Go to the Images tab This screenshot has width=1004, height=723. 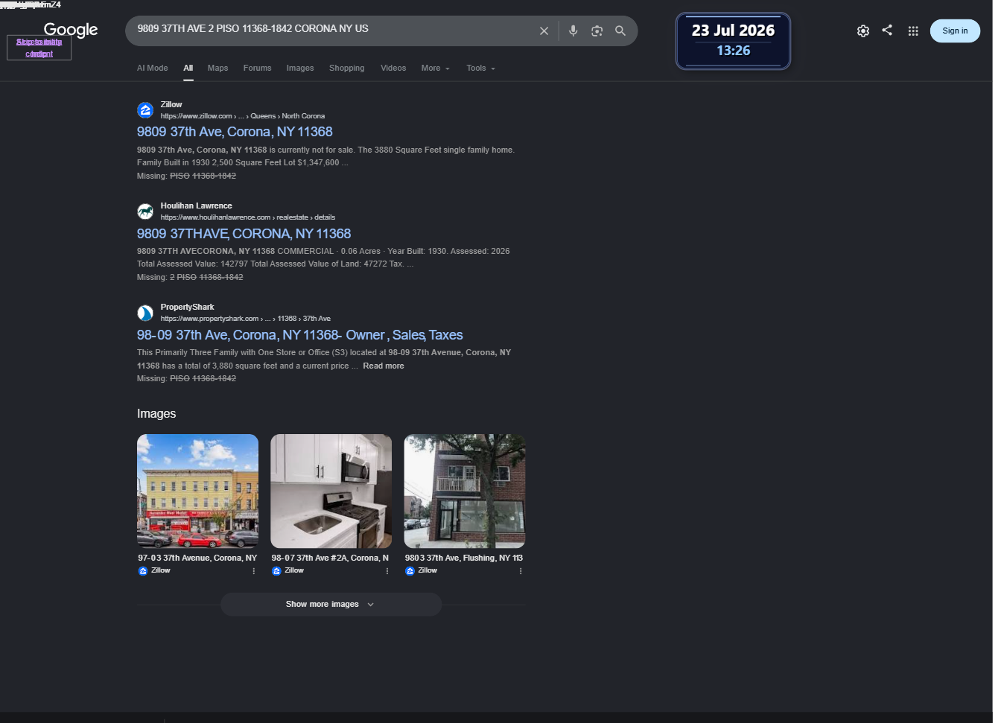[x=300, y=69]
